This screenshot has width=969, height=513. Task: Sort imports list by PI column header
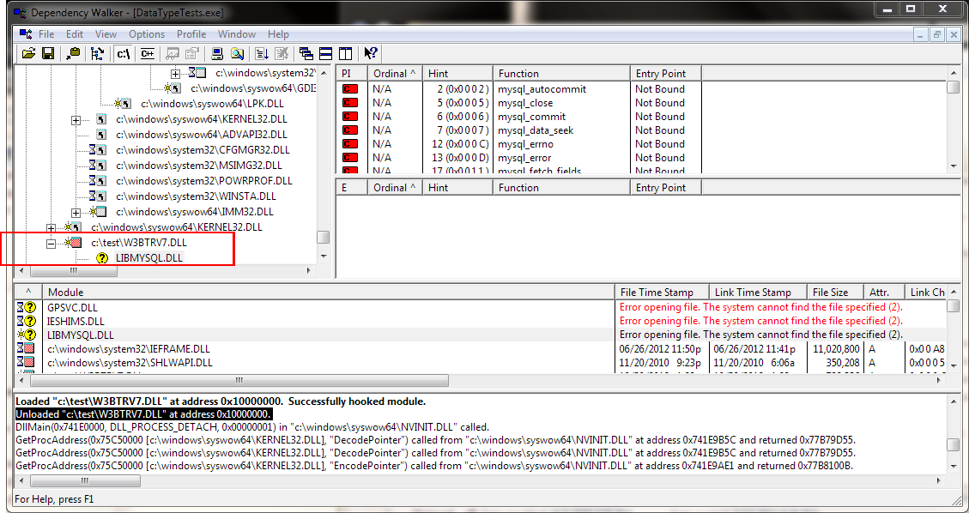pyautogui.click(x=352, y=74)
